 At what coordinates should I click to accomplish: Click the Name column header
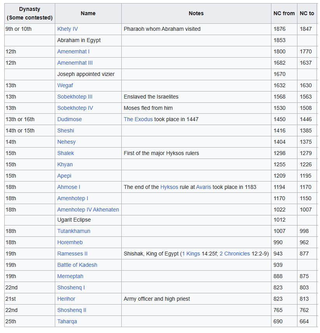[x=88, y=13]
